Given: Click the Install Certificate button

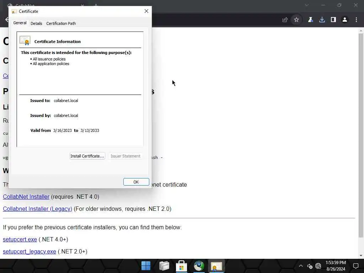Looking at the screenshot, I should [87, 156].
